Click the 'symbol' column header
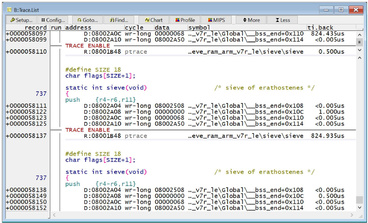This screenshot has width=368, height=223. point(199,27)
